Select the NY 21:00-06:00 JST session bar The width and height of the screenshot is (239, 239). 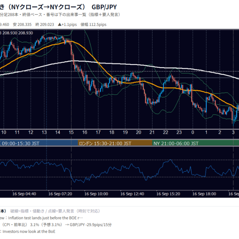pyautogui.click(x=195, y=143)
